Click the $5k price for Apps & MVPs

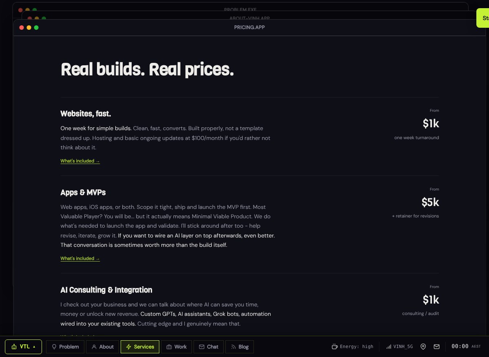(x=430, y=202)
